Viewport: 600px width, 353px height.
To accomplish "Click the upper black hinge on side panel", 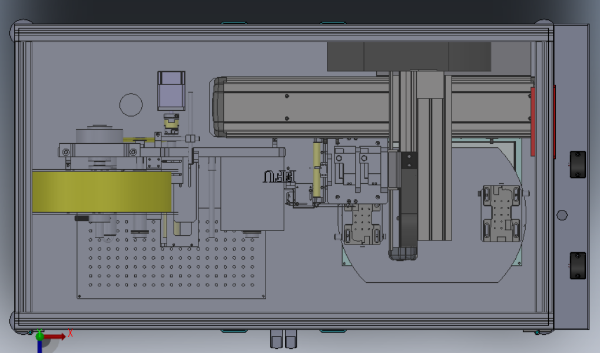I will pos(578,164).
